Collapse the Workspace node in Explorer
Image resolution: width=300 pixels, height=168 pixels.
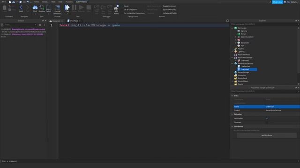232,28
